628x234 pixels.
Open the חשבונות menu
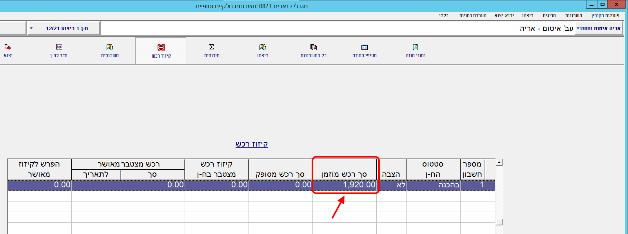tap(574, 15)
